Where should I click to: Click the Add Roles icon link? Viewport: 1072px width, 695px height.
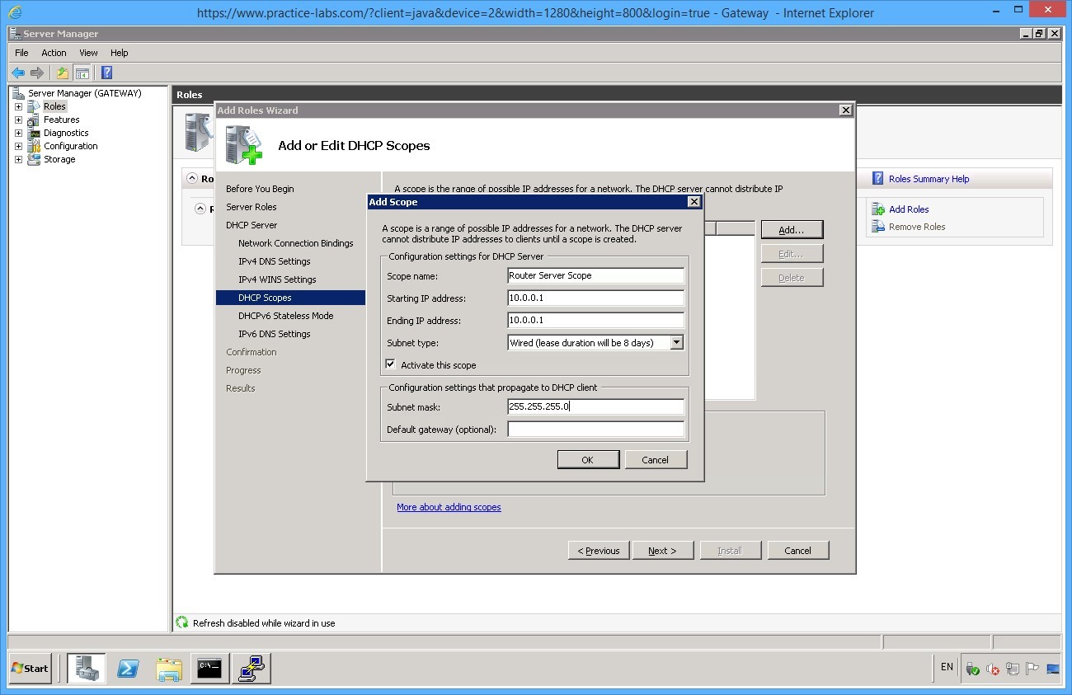[x=880, y=209]
